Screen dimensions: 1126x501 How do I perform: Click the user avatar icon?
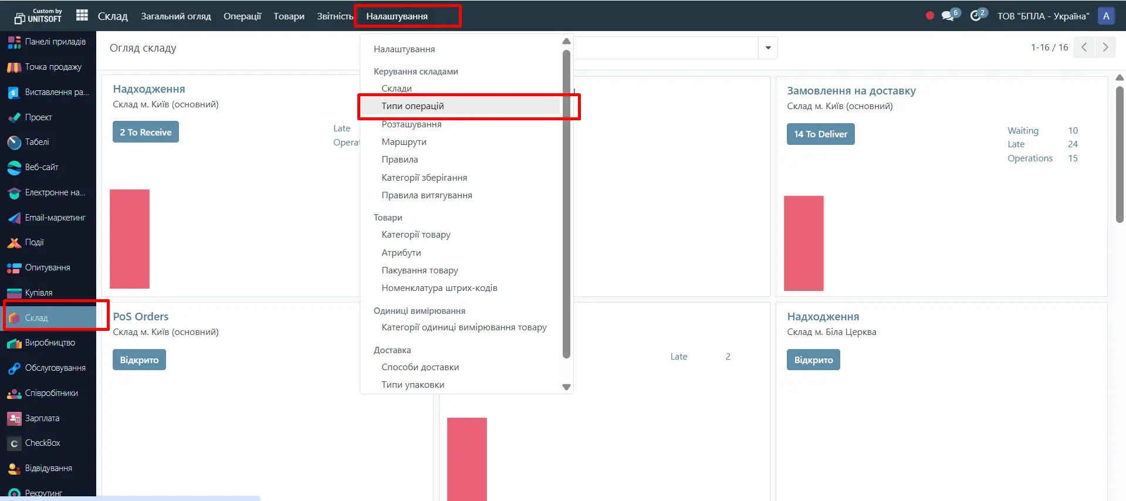(1106, 16)
